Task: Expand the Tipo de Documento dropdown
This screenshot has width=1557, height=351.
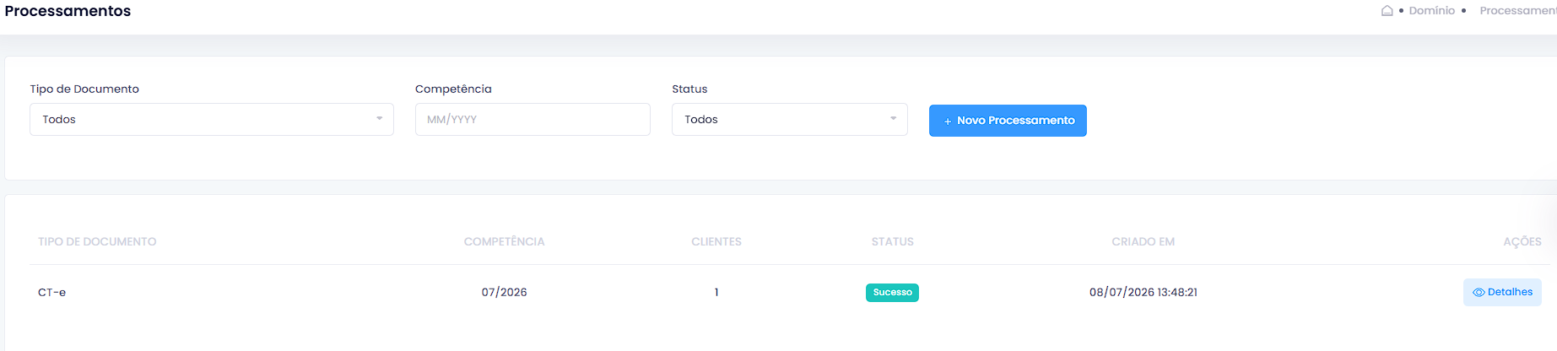Action: 212,120
